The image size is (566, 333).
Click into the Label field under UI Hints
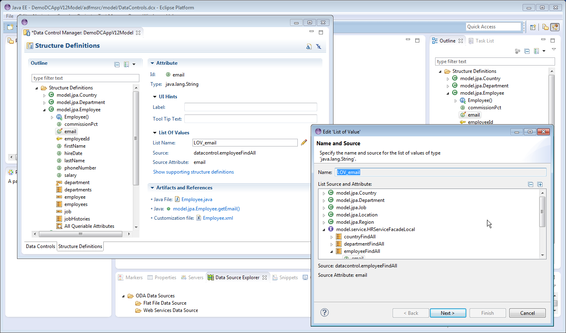coord(250,107)
